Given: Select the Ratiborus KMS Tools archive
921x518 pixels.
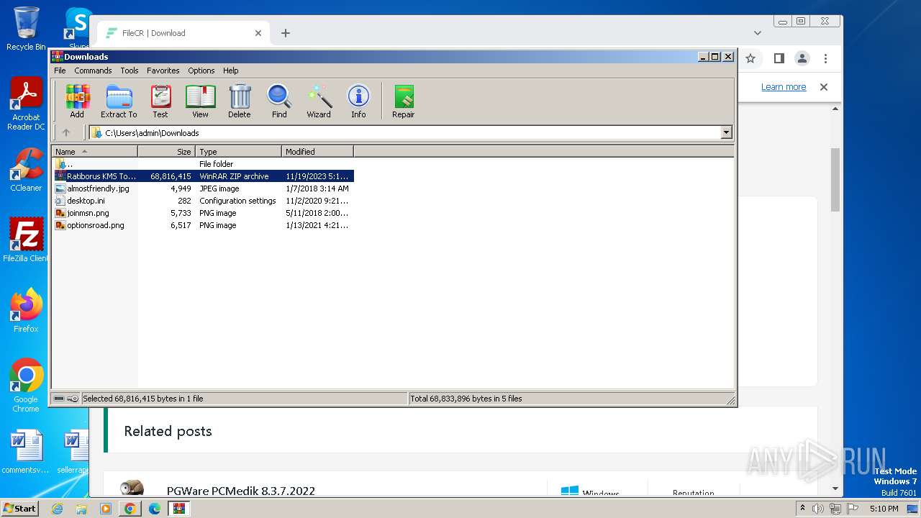Looking at the screenshot, I should (x=203, y=176).
